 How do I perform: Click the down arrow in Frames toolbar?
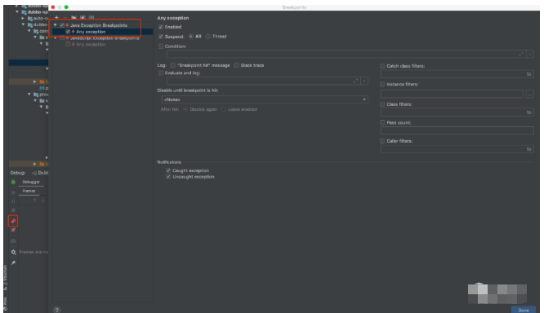click(x=43, y=201)
